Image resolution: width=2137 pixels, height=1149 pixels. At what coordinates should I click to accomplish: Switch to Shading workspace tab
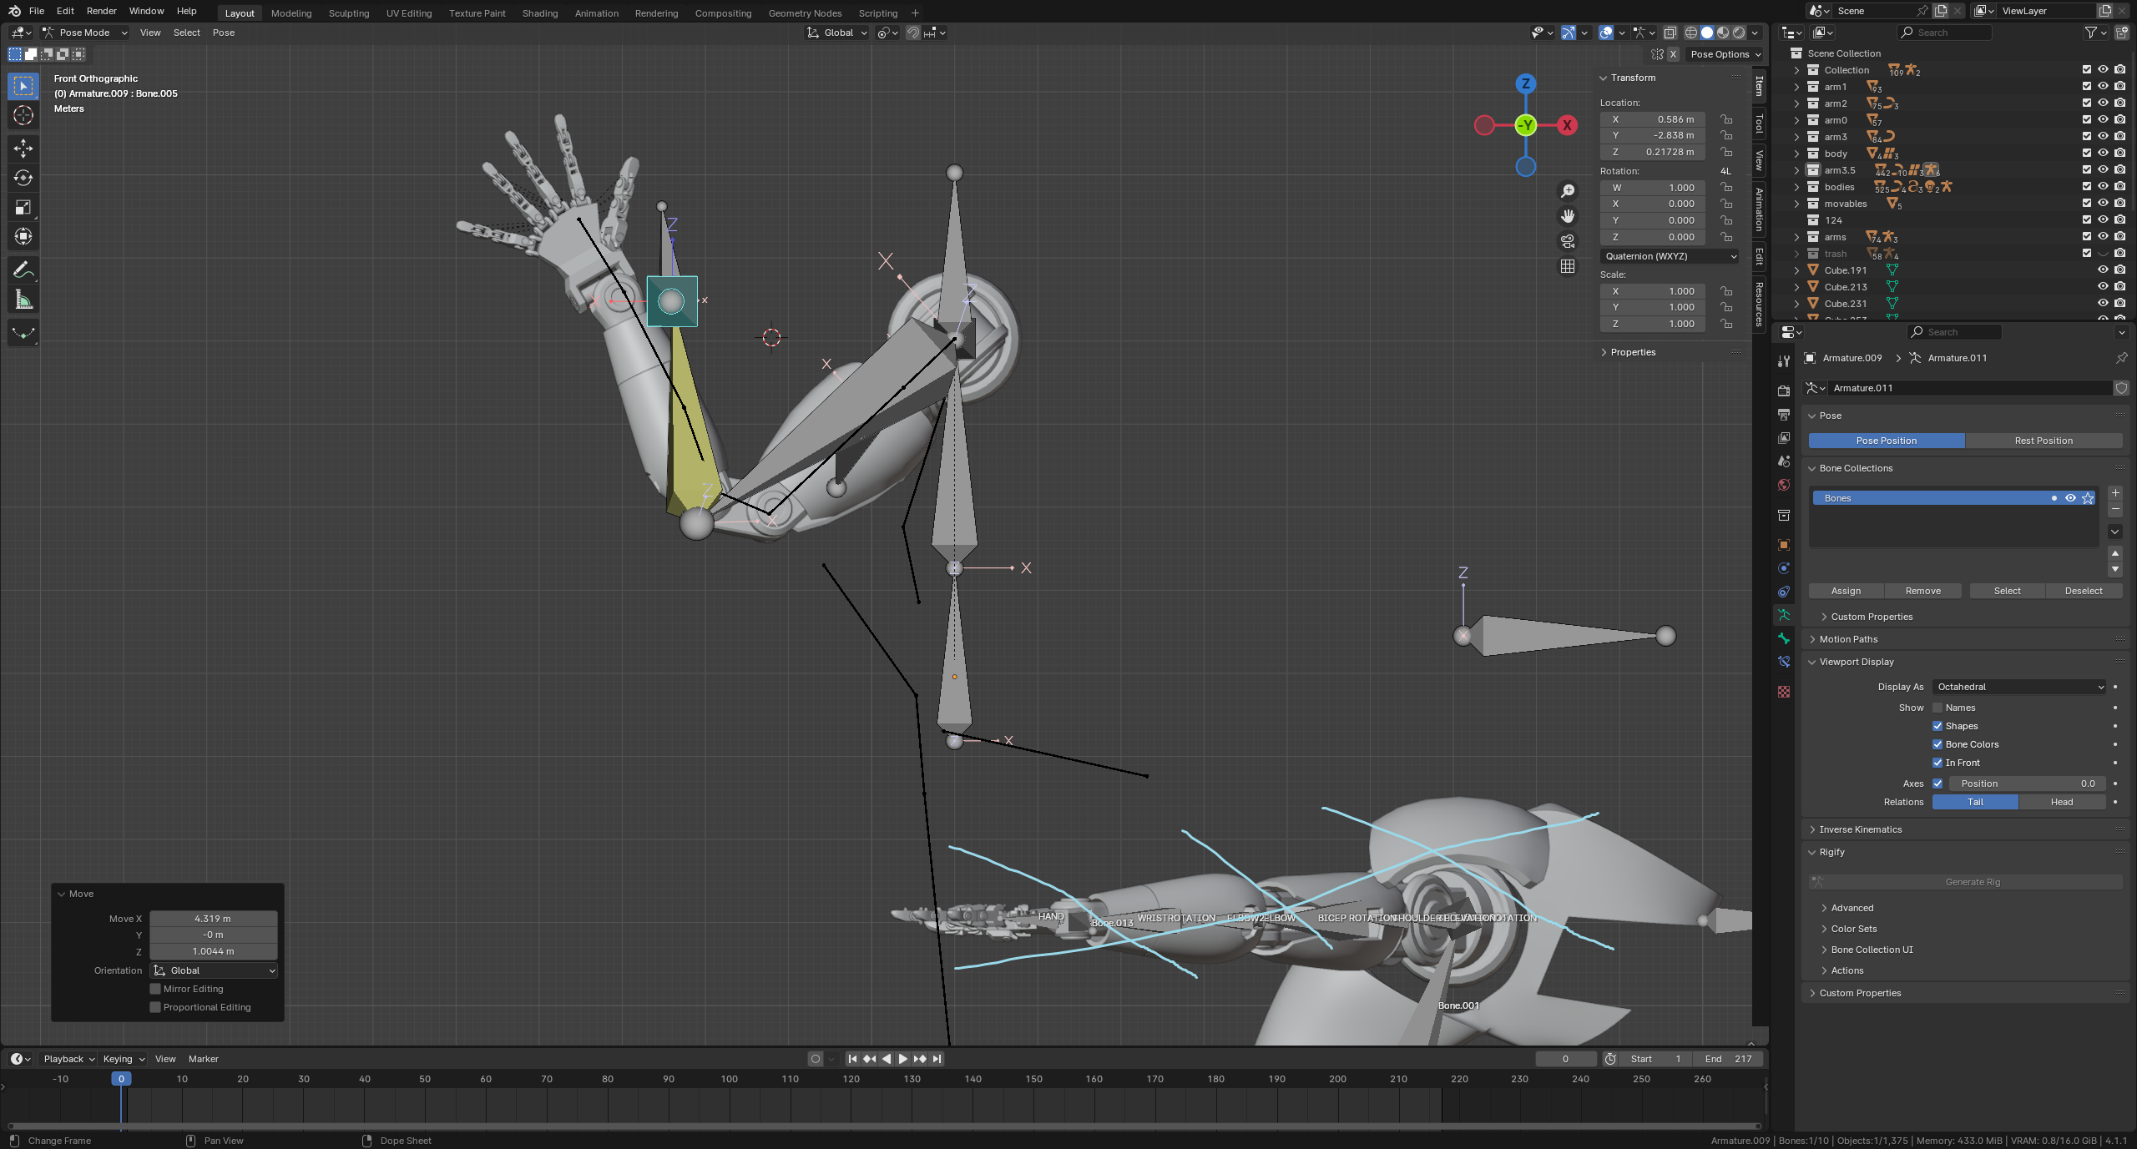[540, 13]
